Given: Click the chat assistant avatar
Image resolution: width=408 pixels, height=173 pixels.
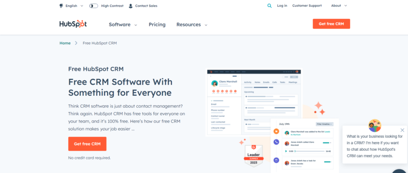Looking at the screenshot, I should [x=375, y=126].
